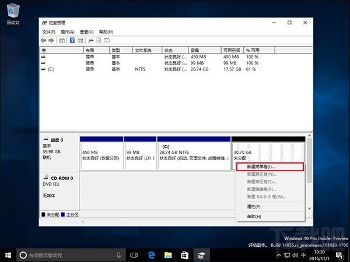Click the Back arrow toolbar icon

[x=44, y=40]
